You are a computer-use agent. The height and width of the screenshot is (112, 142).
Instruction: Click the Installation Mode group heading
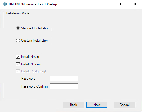pos(18,13)
